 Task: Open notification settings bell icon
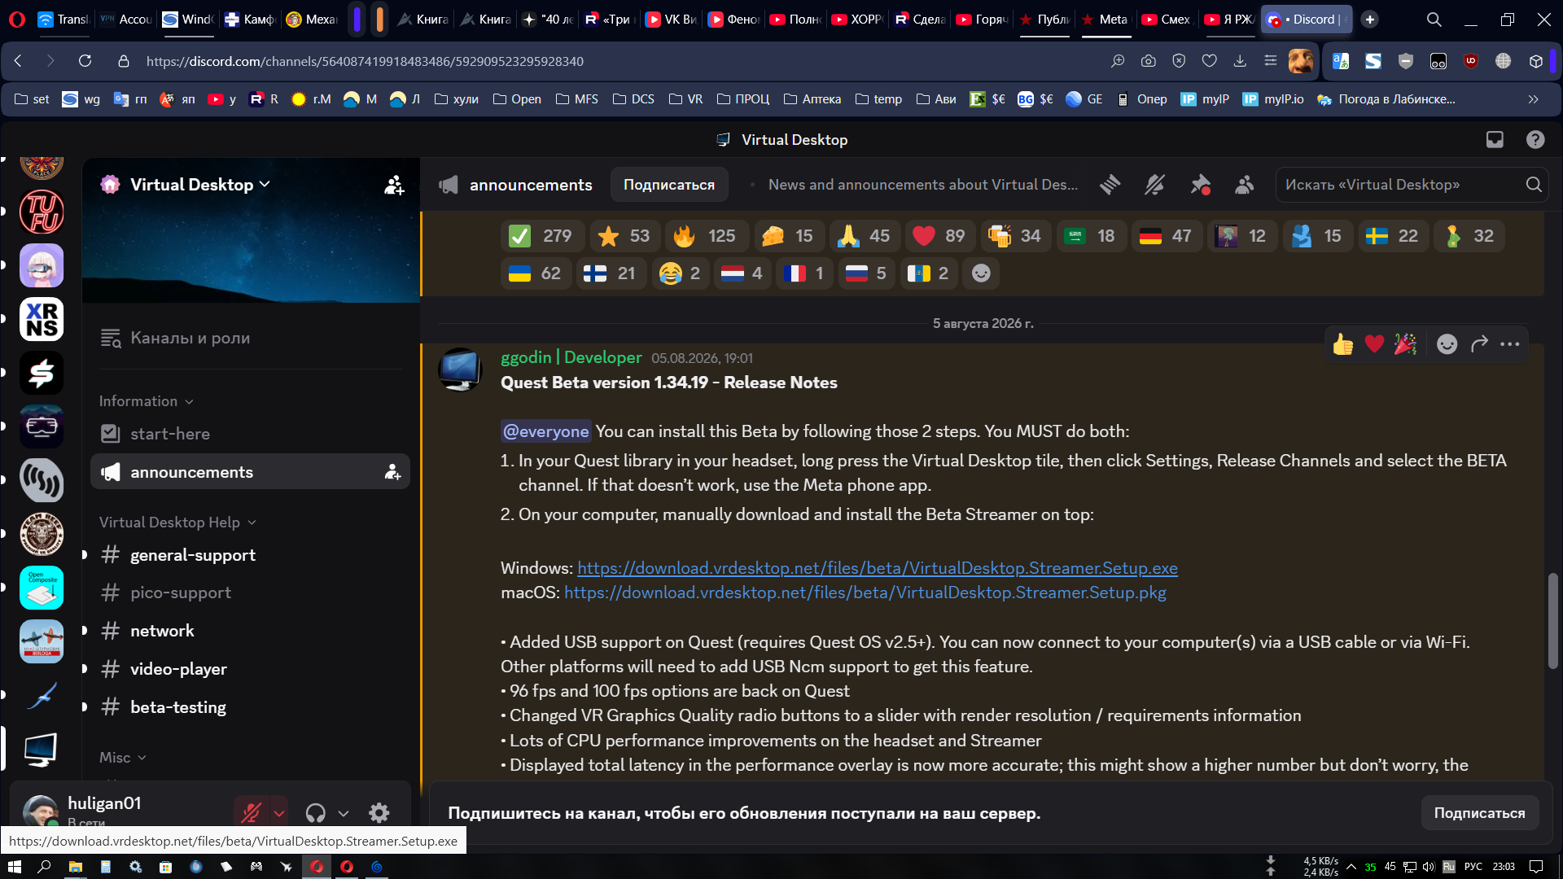coord(1154,185)
